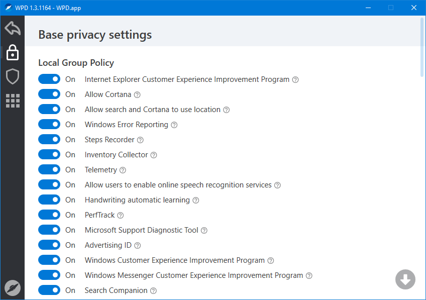Disable the Advertising ID toggle
Image resolution: width=426 pixels, height=300 pixels.
tap(49, 245)
